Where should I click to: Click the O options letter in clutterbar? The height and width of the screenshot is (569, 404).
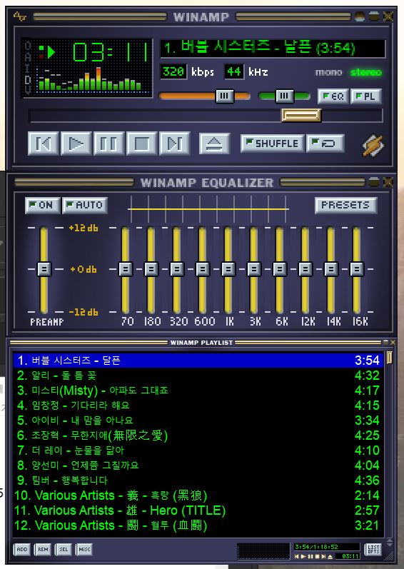point(28,46)
